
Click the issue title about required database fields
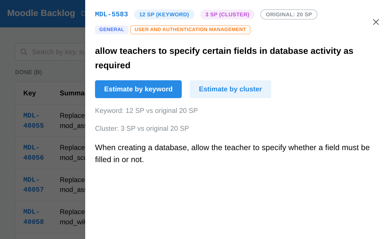click(x=224, y=58)
